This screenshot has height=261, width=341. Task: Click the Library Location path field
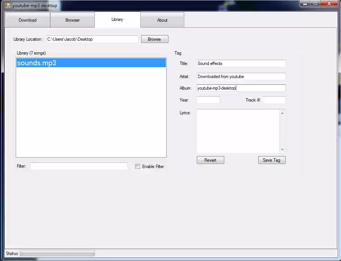pyautogui.click(x=92, y=39)
